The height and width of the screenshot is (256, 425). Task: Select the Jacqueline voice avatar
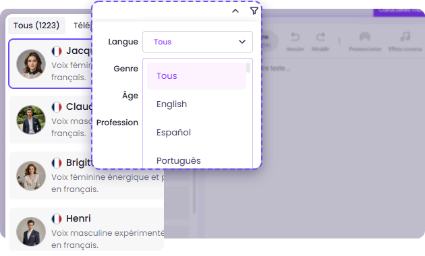tap(31, 64)
